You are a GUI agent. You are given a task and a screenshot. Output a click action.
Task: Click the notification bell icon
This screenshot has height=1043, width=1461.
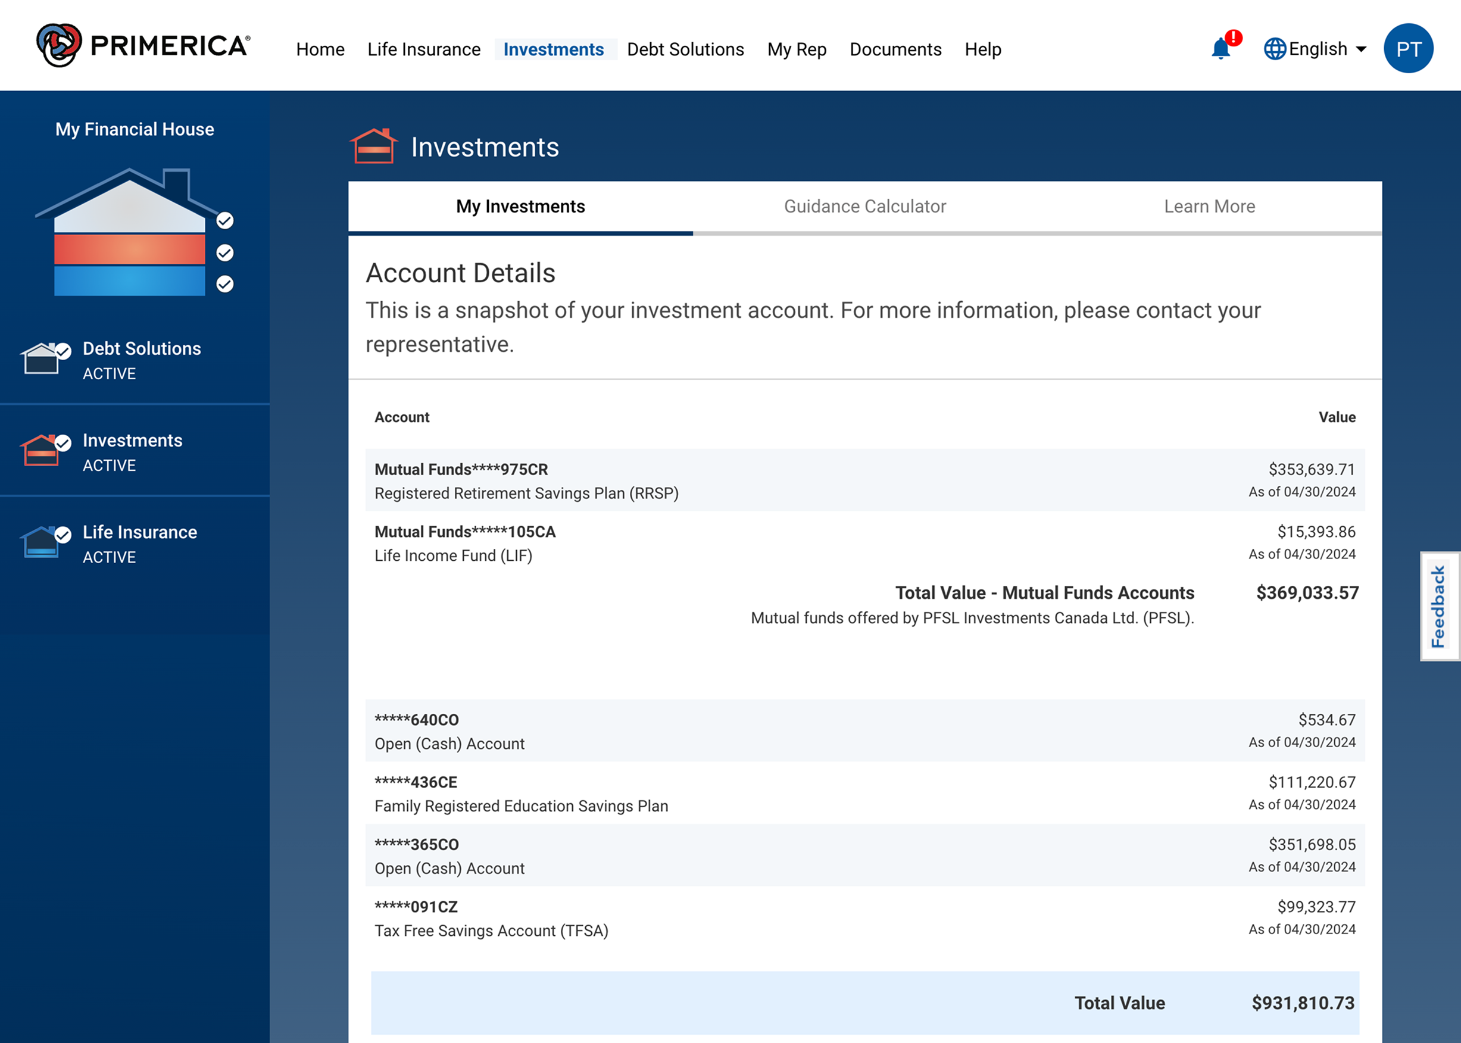pos(1220,49)
